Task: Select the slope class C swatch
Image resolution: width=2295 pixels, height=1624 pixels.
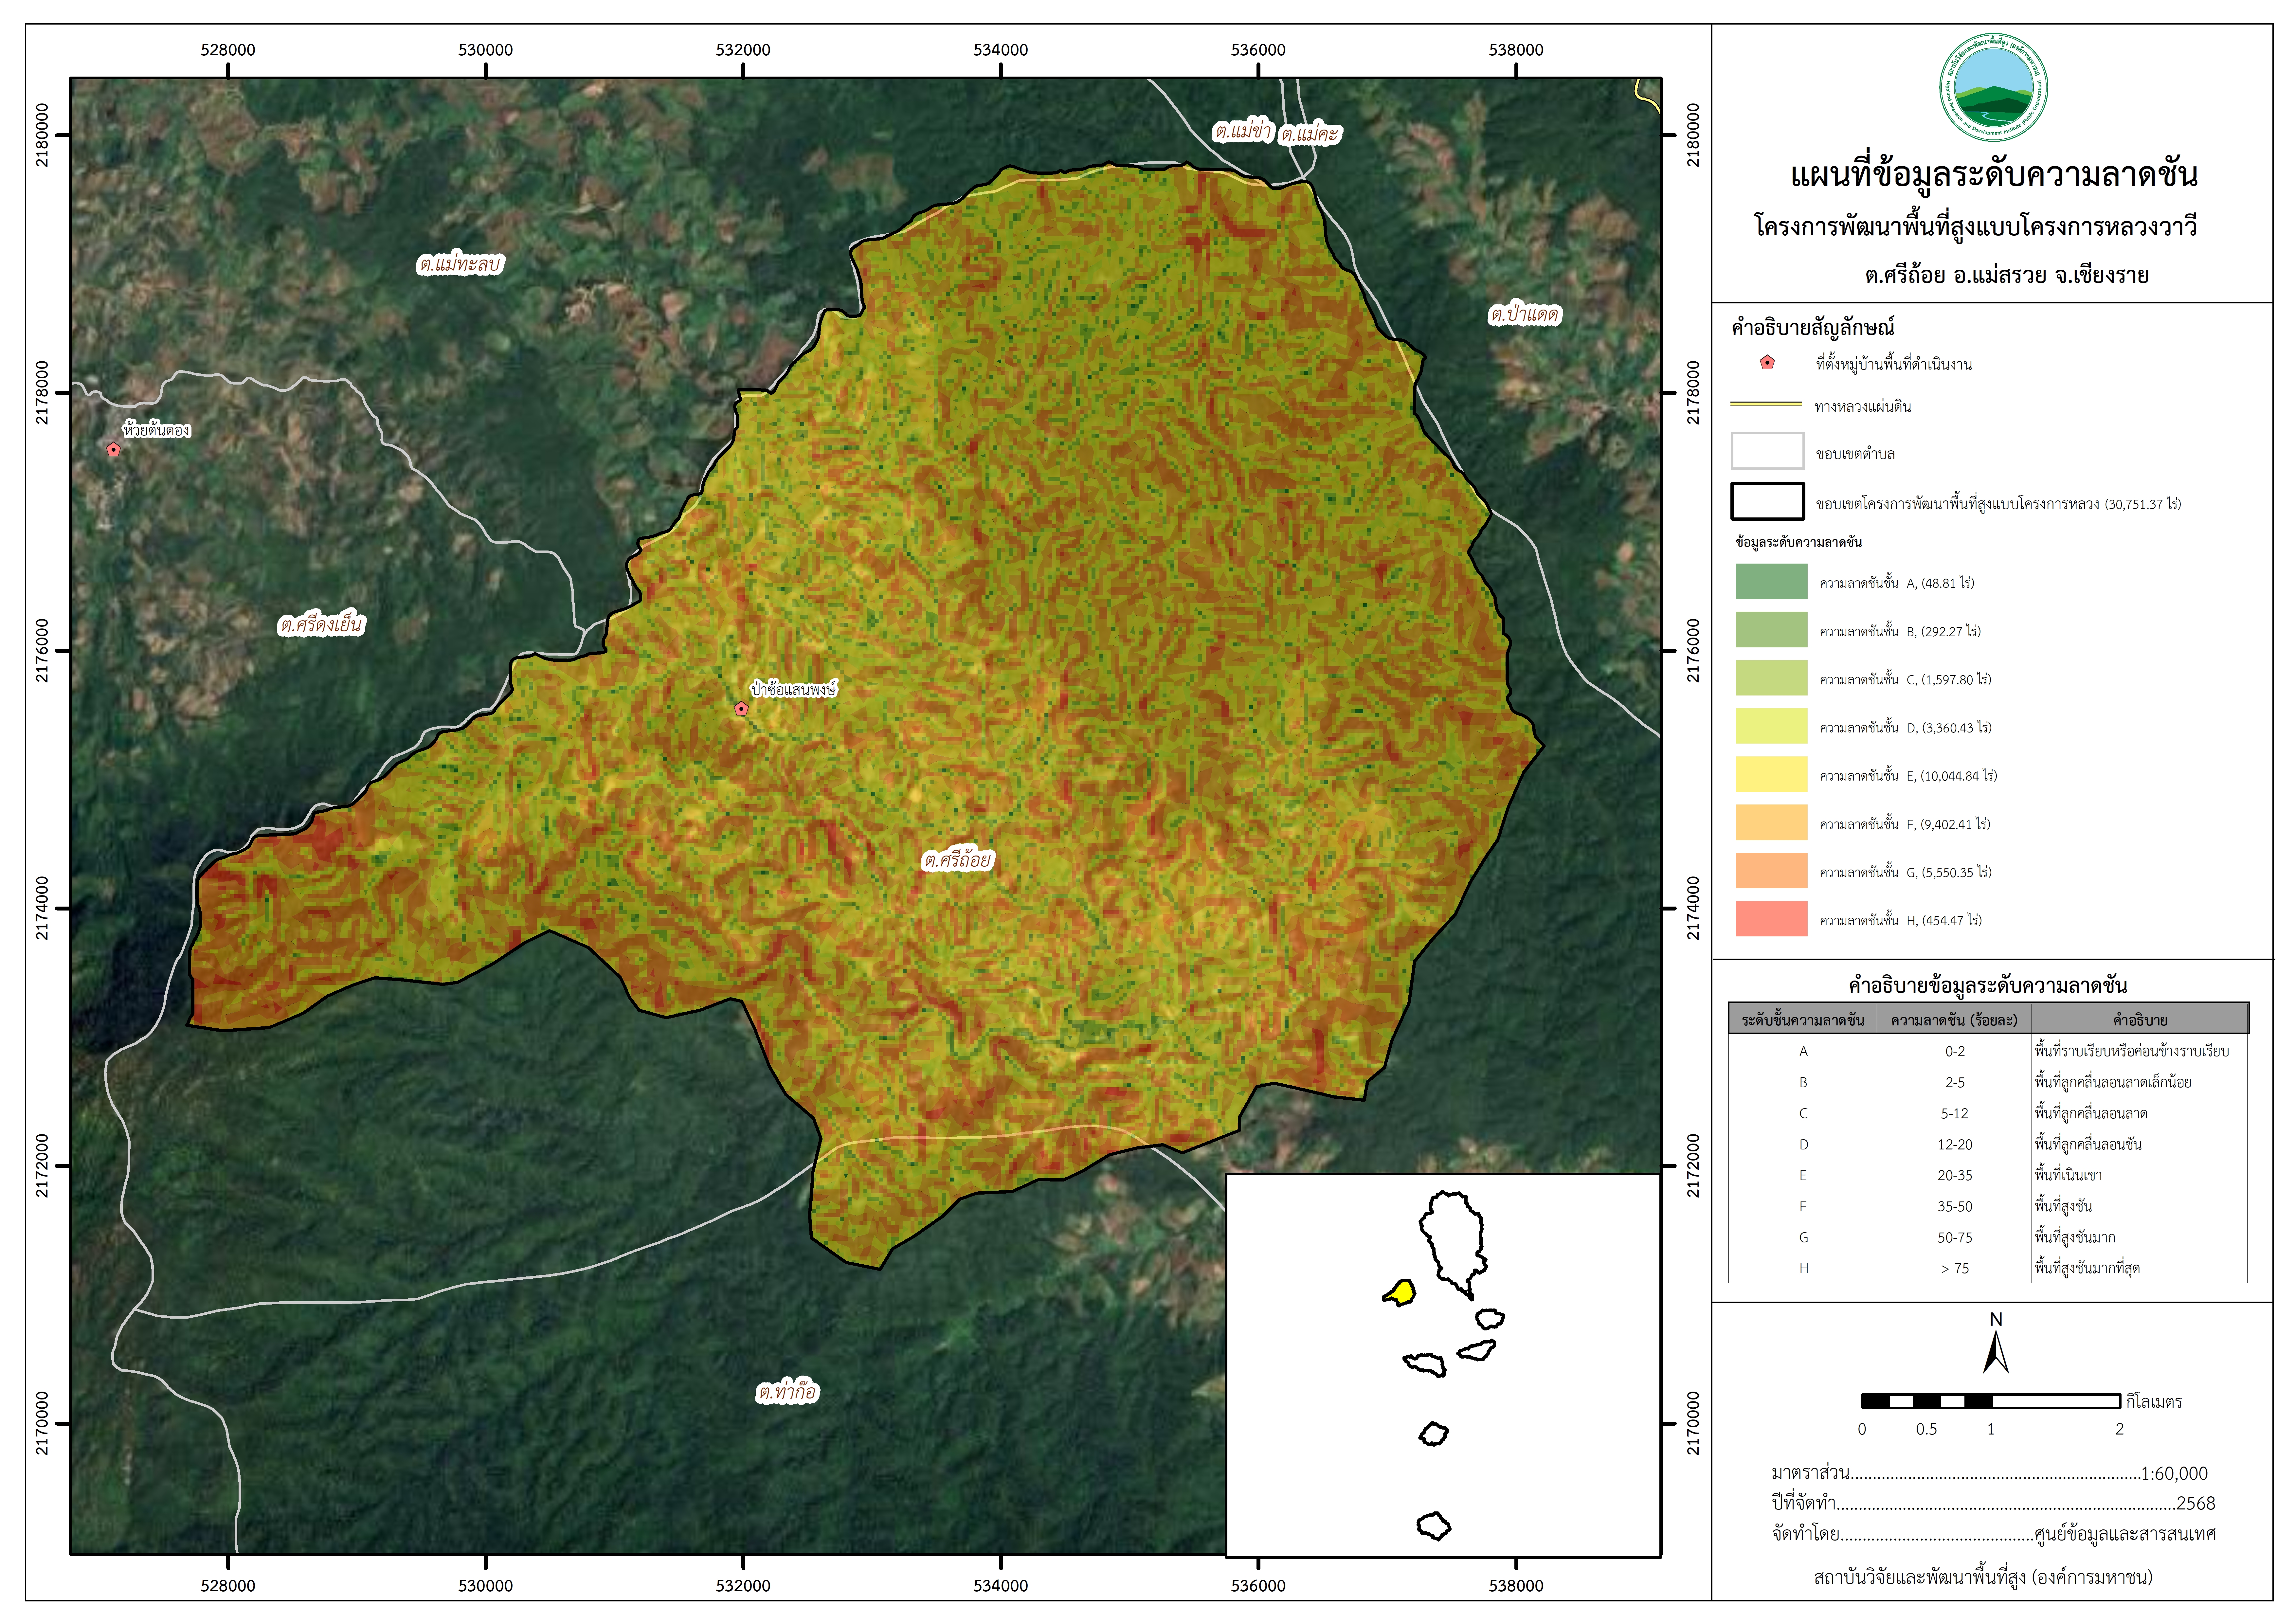Action: 1771,678
